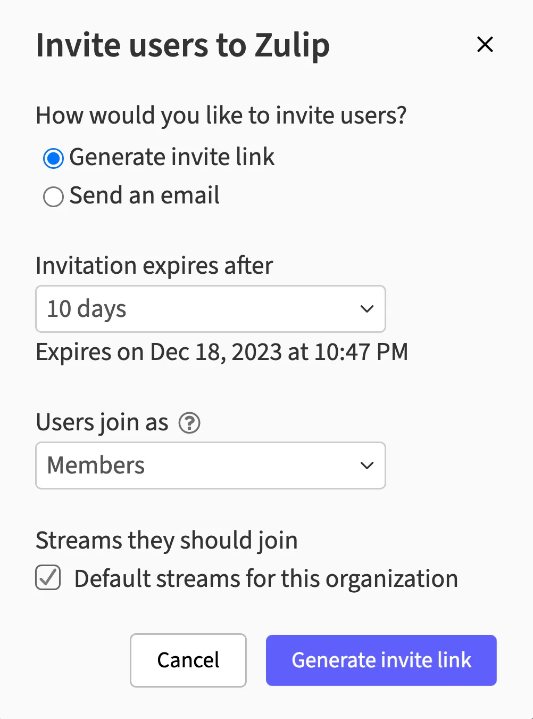533x719 pixels.
Task: Click the Invite users to Zulip heading
Action: click(182, 45)
